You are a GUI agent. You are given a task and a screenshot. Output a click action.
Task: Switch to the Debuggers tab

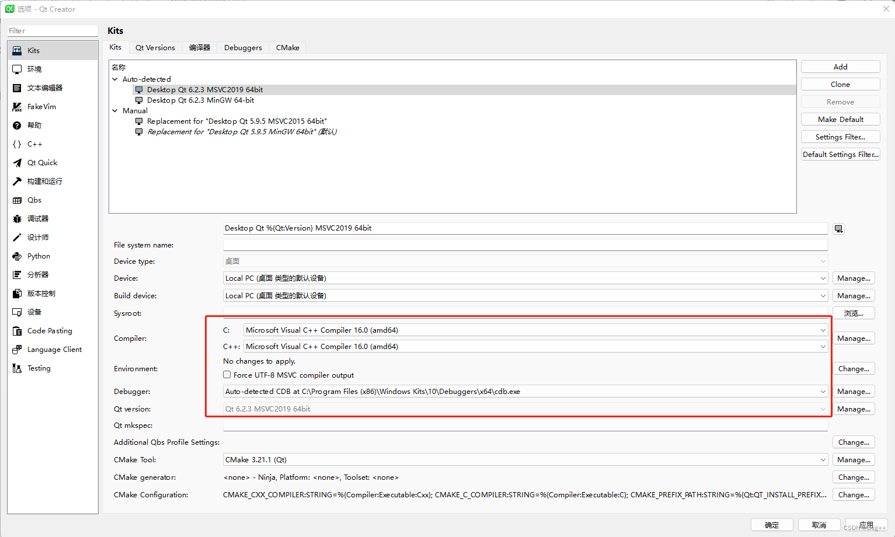(x=243, y=47)
